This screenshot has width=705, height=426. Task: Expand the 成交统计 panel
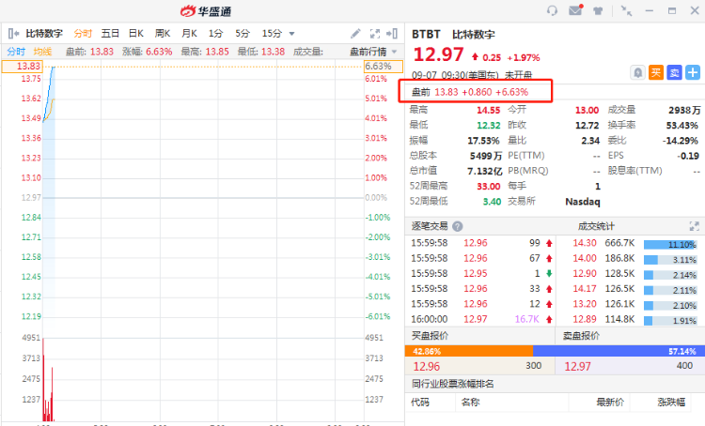(x=695, y=226)
